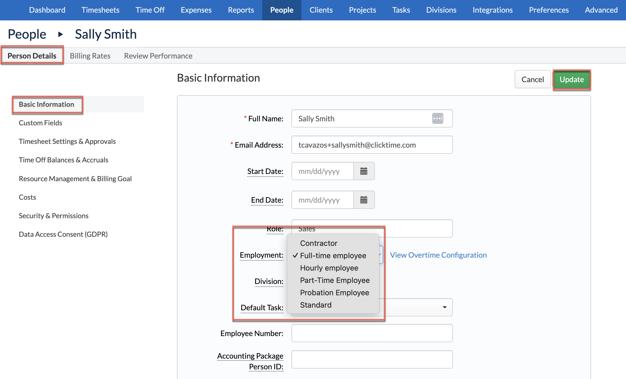Open Data Access Consent (GDPR)
Image resolution: width=626 pixels, height=379 pixels.
[x=63, y=234]
